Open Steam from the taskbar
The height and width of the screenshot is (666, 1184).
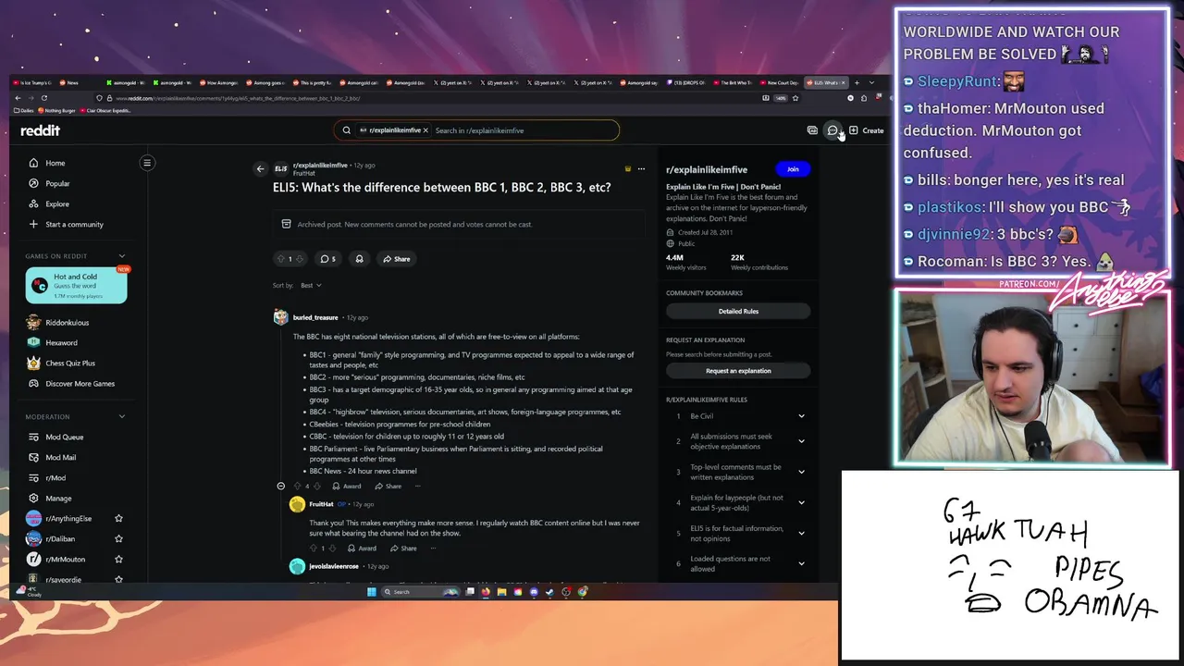[x=550, y=592]
